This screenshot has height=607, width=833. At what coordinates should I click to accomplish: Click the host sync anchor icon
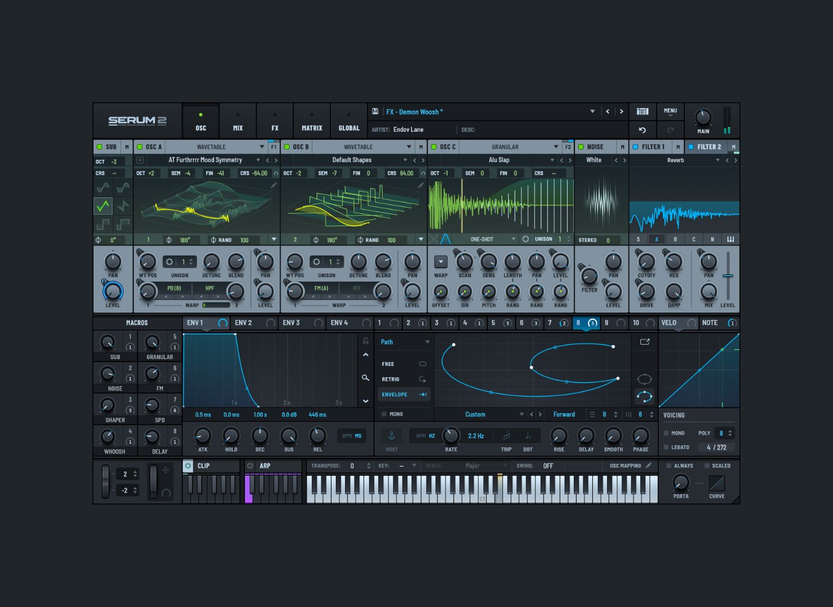pyautogui.click(x=392, y=436)
